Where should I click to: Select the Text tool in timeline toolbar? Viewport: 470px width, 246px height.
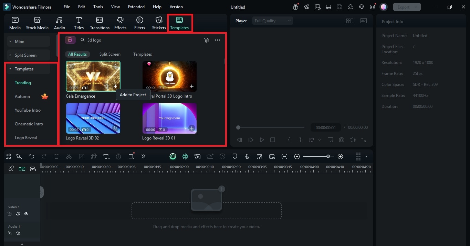[x=106, y=156]
